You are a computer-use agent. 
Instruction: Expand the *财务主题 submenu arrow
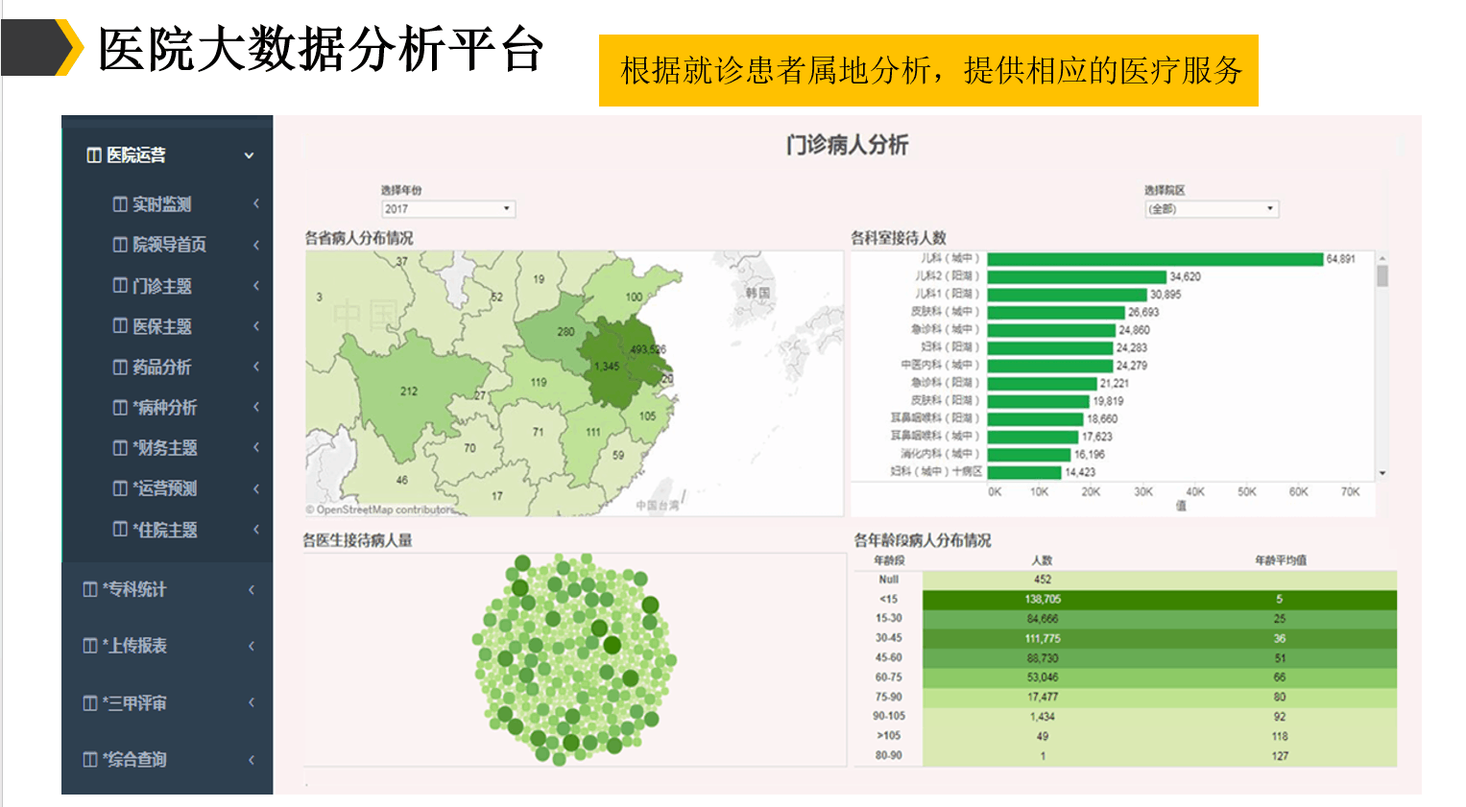[256, 447]
